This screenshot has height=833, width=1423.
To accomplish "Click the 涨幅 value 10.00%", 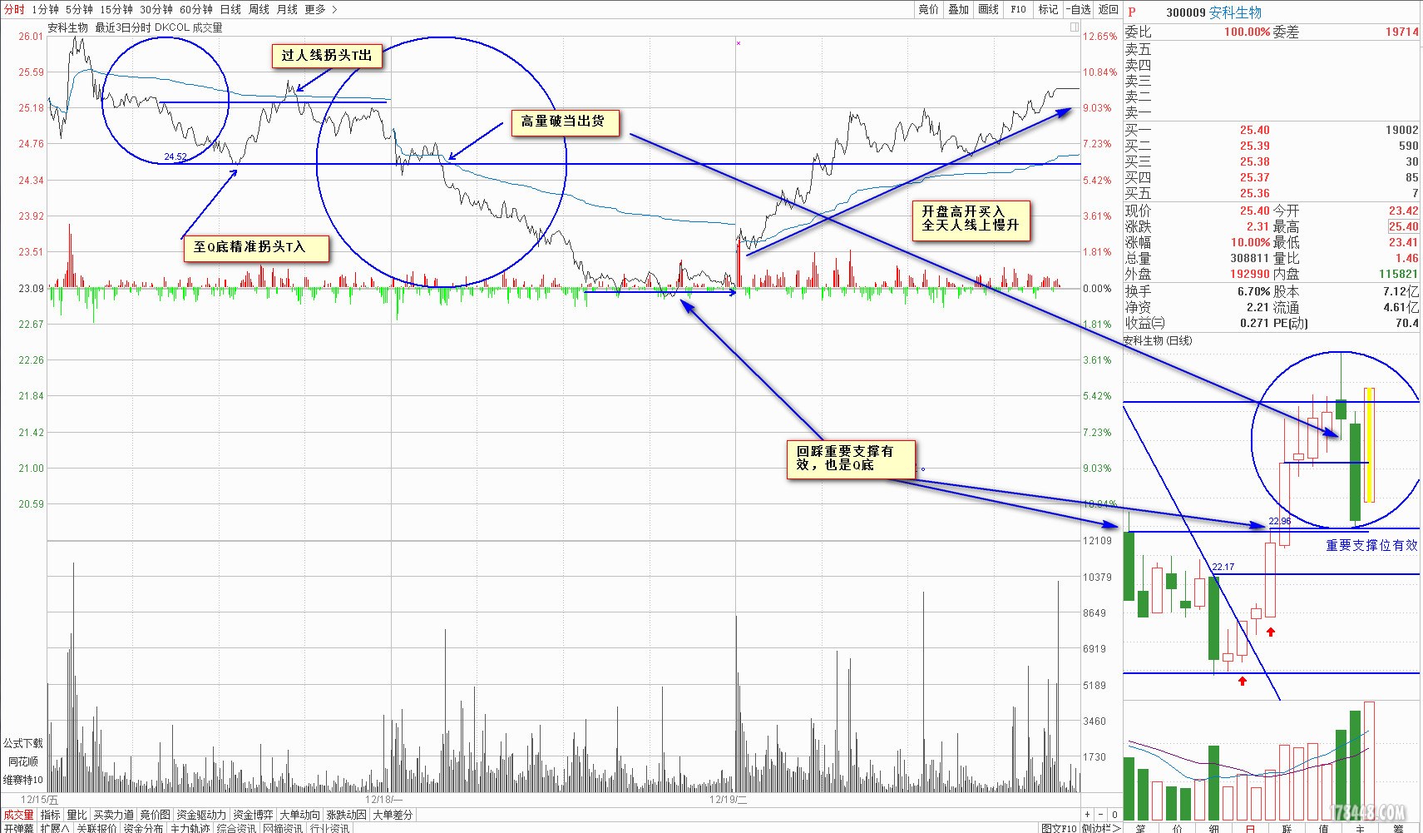I will [1250, 242].
